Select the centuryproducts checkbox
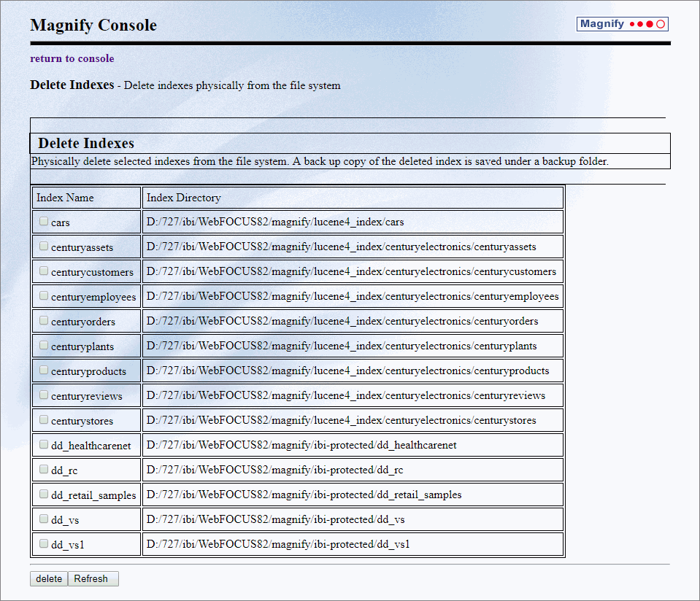 [43, 370]
